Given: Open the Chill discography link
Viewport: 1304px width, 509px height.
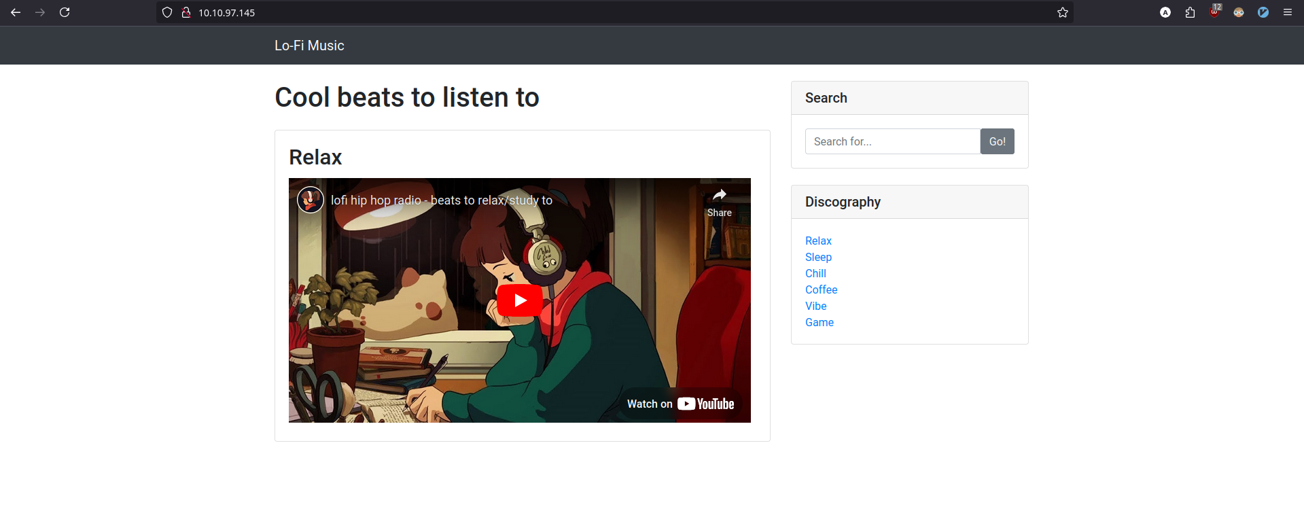Looking at the screenshot, I should pyautogui.click(x=815, y=273).
